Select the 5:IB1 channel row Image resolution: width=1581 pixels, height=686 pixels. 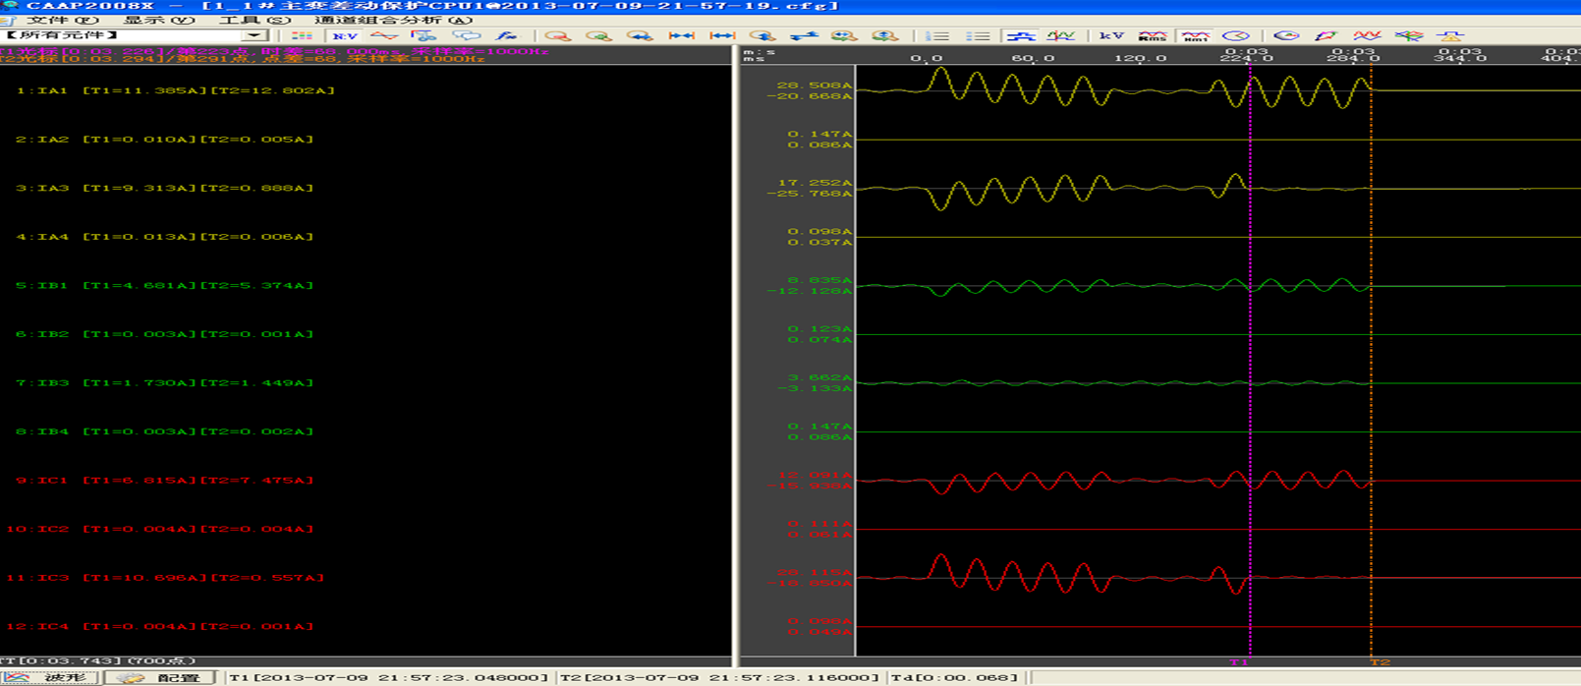[x=165, y=286]
